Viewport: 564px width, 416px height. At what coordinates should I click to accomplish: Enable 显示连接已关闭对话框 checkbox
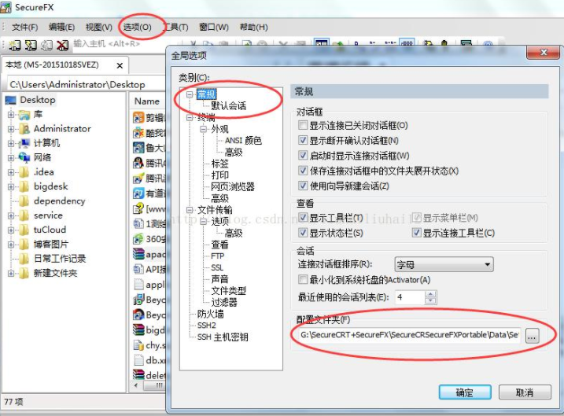(x=303, y=125)
